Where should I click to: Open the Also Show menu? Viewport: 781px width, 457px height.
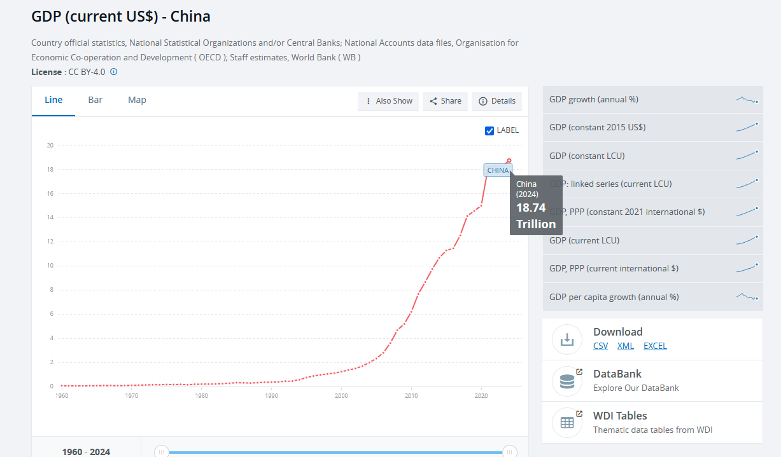click(388, 101)
